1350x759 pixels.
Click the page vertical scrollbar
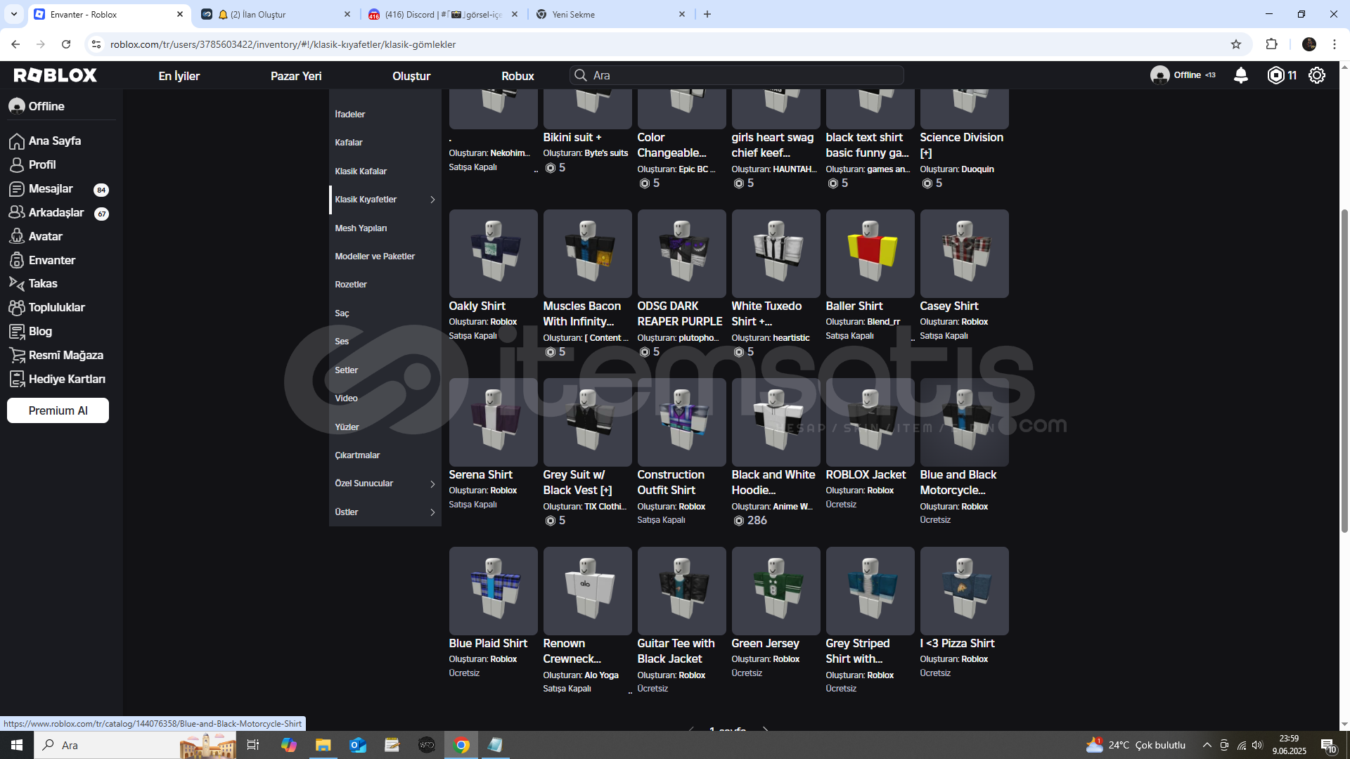pos(1344,370)
